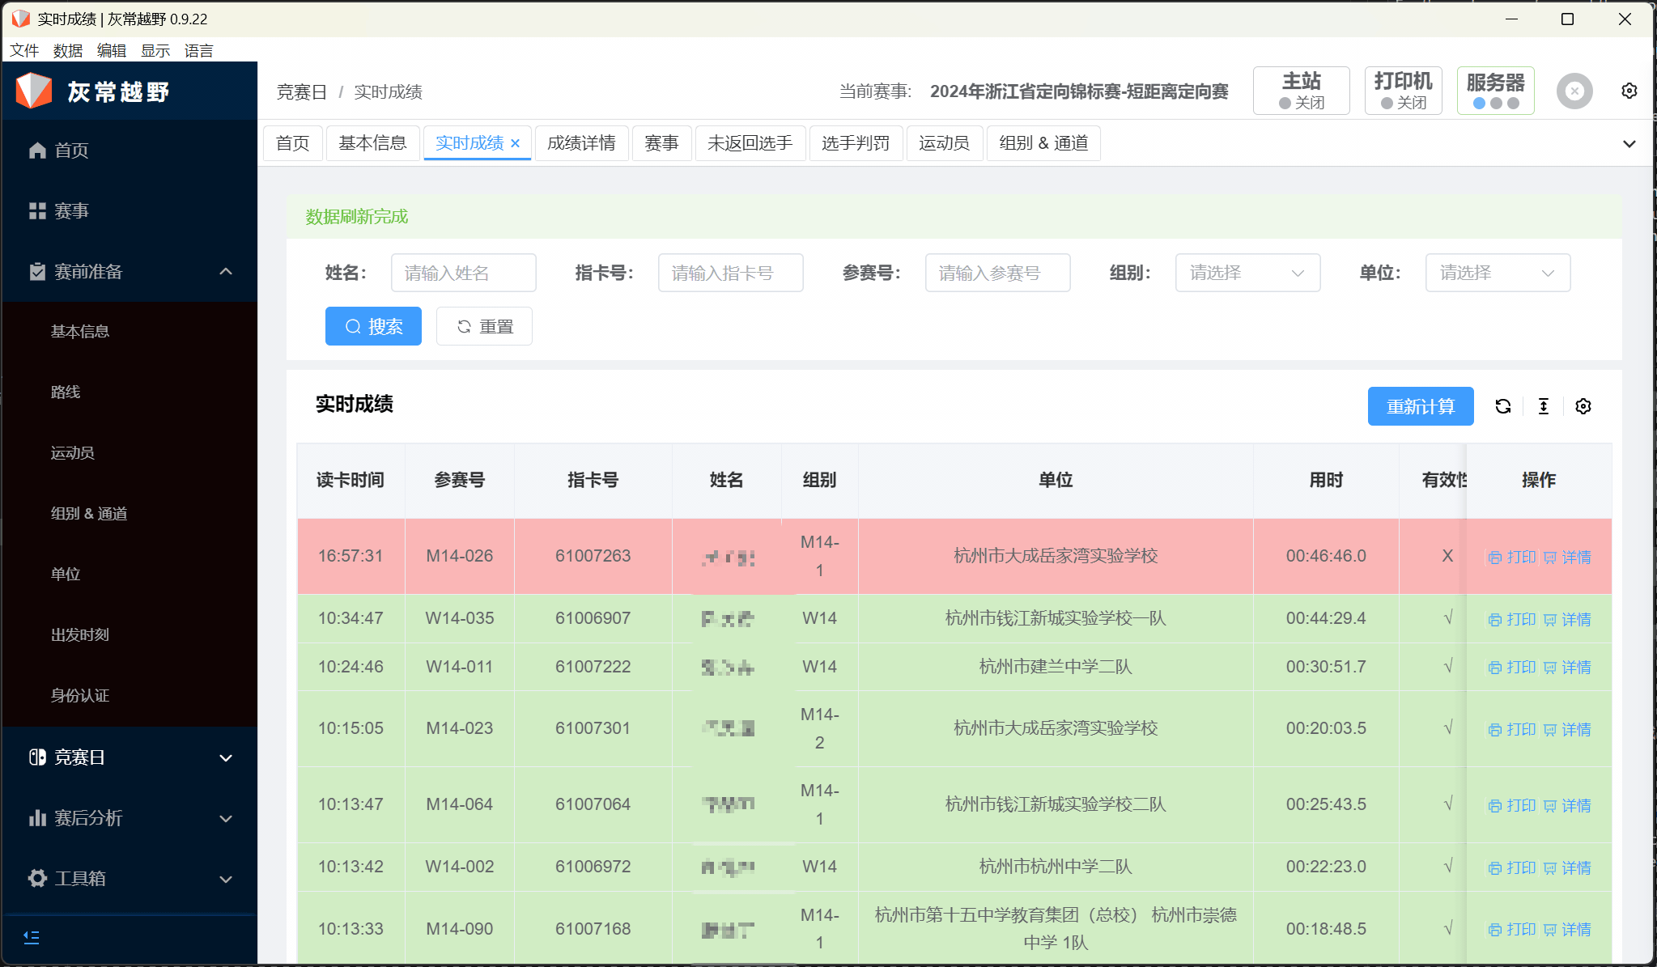The height and width of the screenshot is (967, 1657).
Task: Switch to the 选手判罚 tab
Action: [x=856, y=143]
